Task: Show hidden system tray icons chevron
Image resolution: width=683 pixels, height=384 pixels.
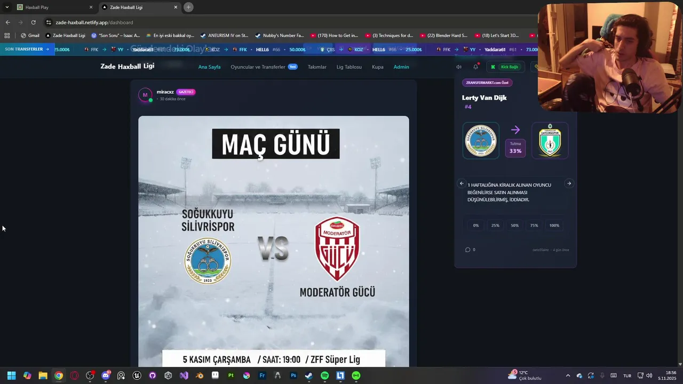Action: pyautogui.click(x=568, y=375)
